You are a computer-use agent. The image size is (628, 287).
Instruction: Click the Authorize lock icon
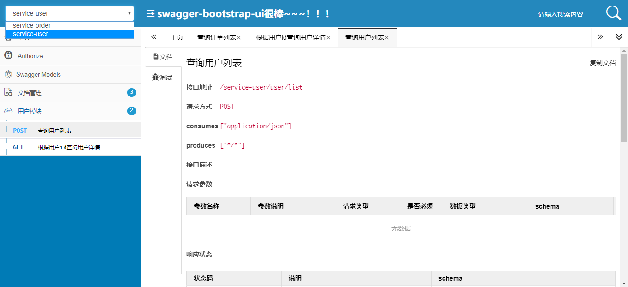click(8, 55)
